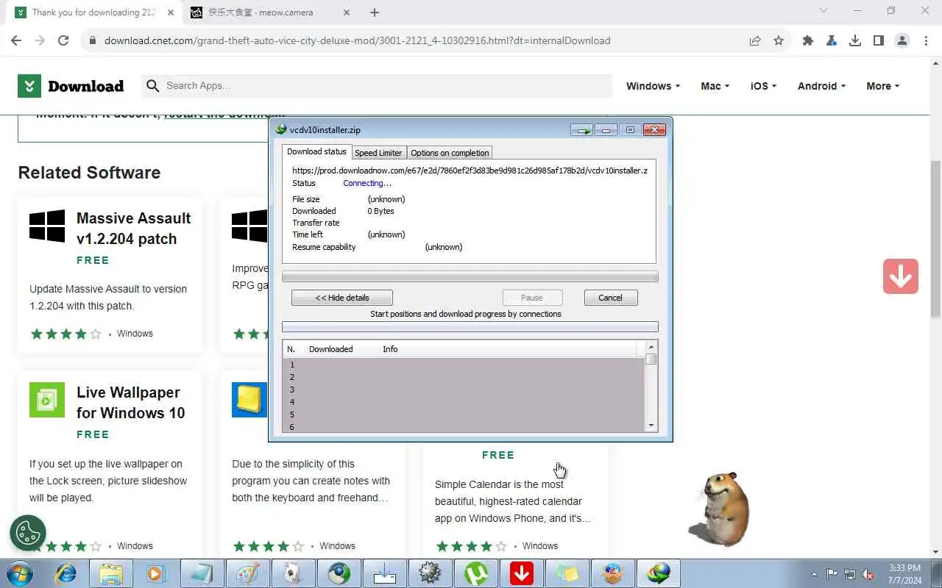Image resolution: width=942 pixels, height=588 pixels.
Task: Open a new browser tab
Action: (x=375, y=12)
